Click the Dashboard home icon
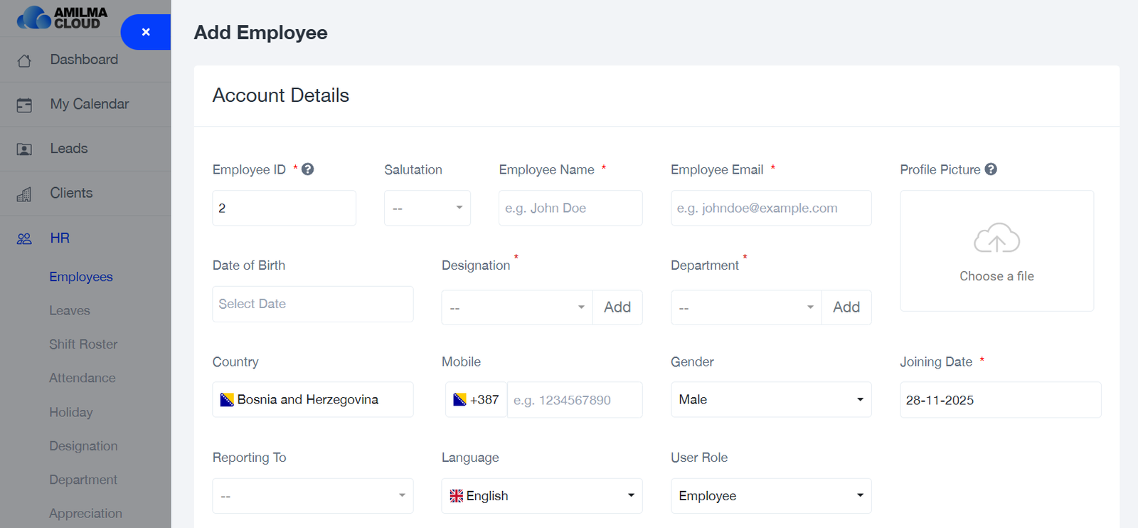The height and width of the screenshot is (528, 1138). coord(24,60)
